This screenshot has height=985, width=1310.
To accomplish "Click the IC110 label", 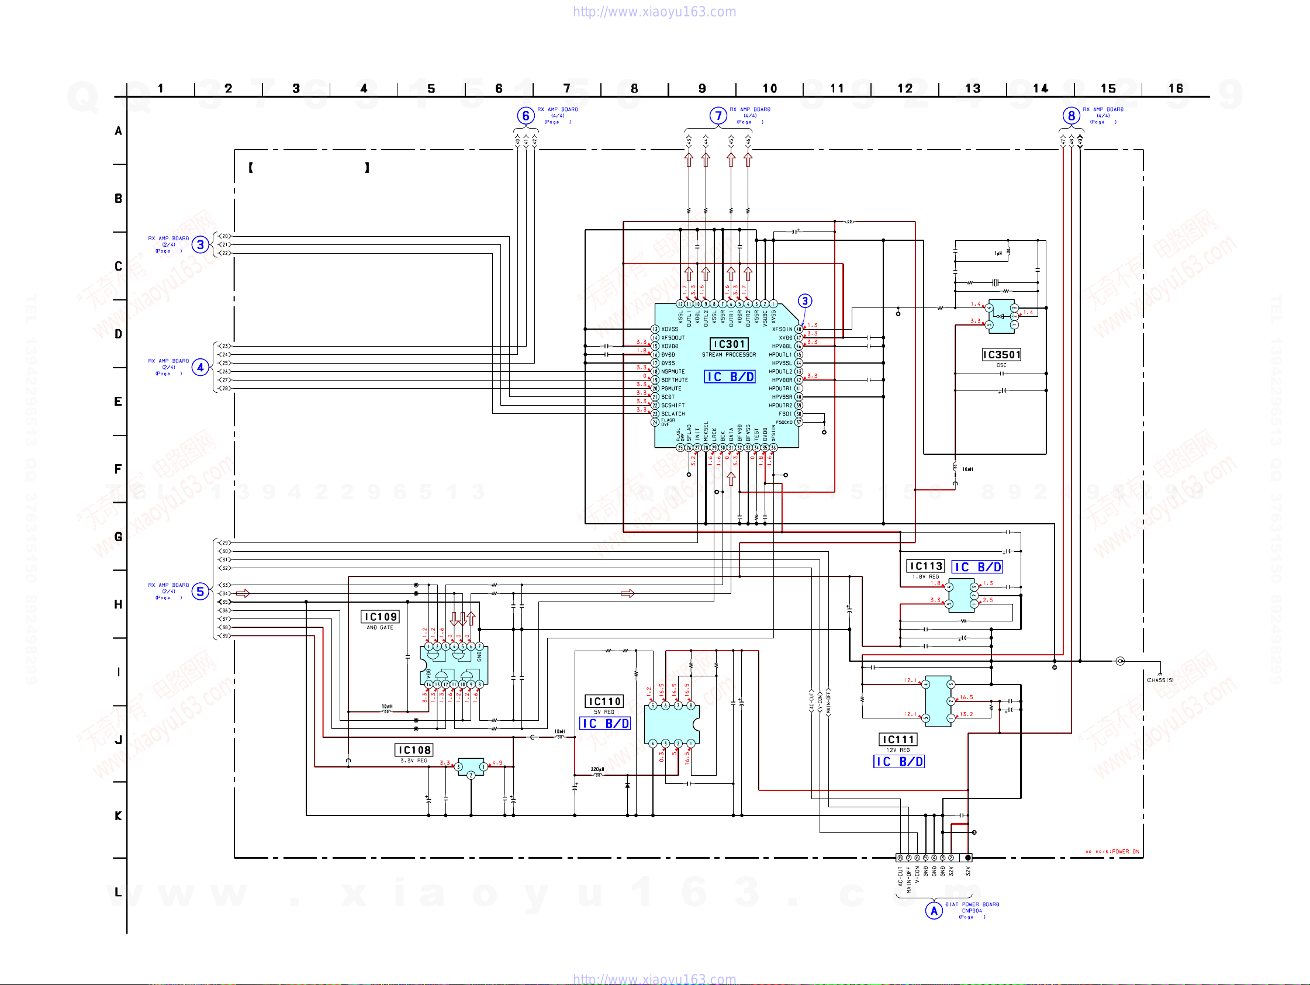I will [604, 701].
